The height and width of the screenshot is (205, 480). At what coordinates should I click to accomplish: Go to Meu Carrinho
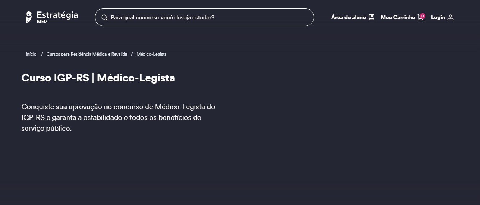[x=398, y=17]
